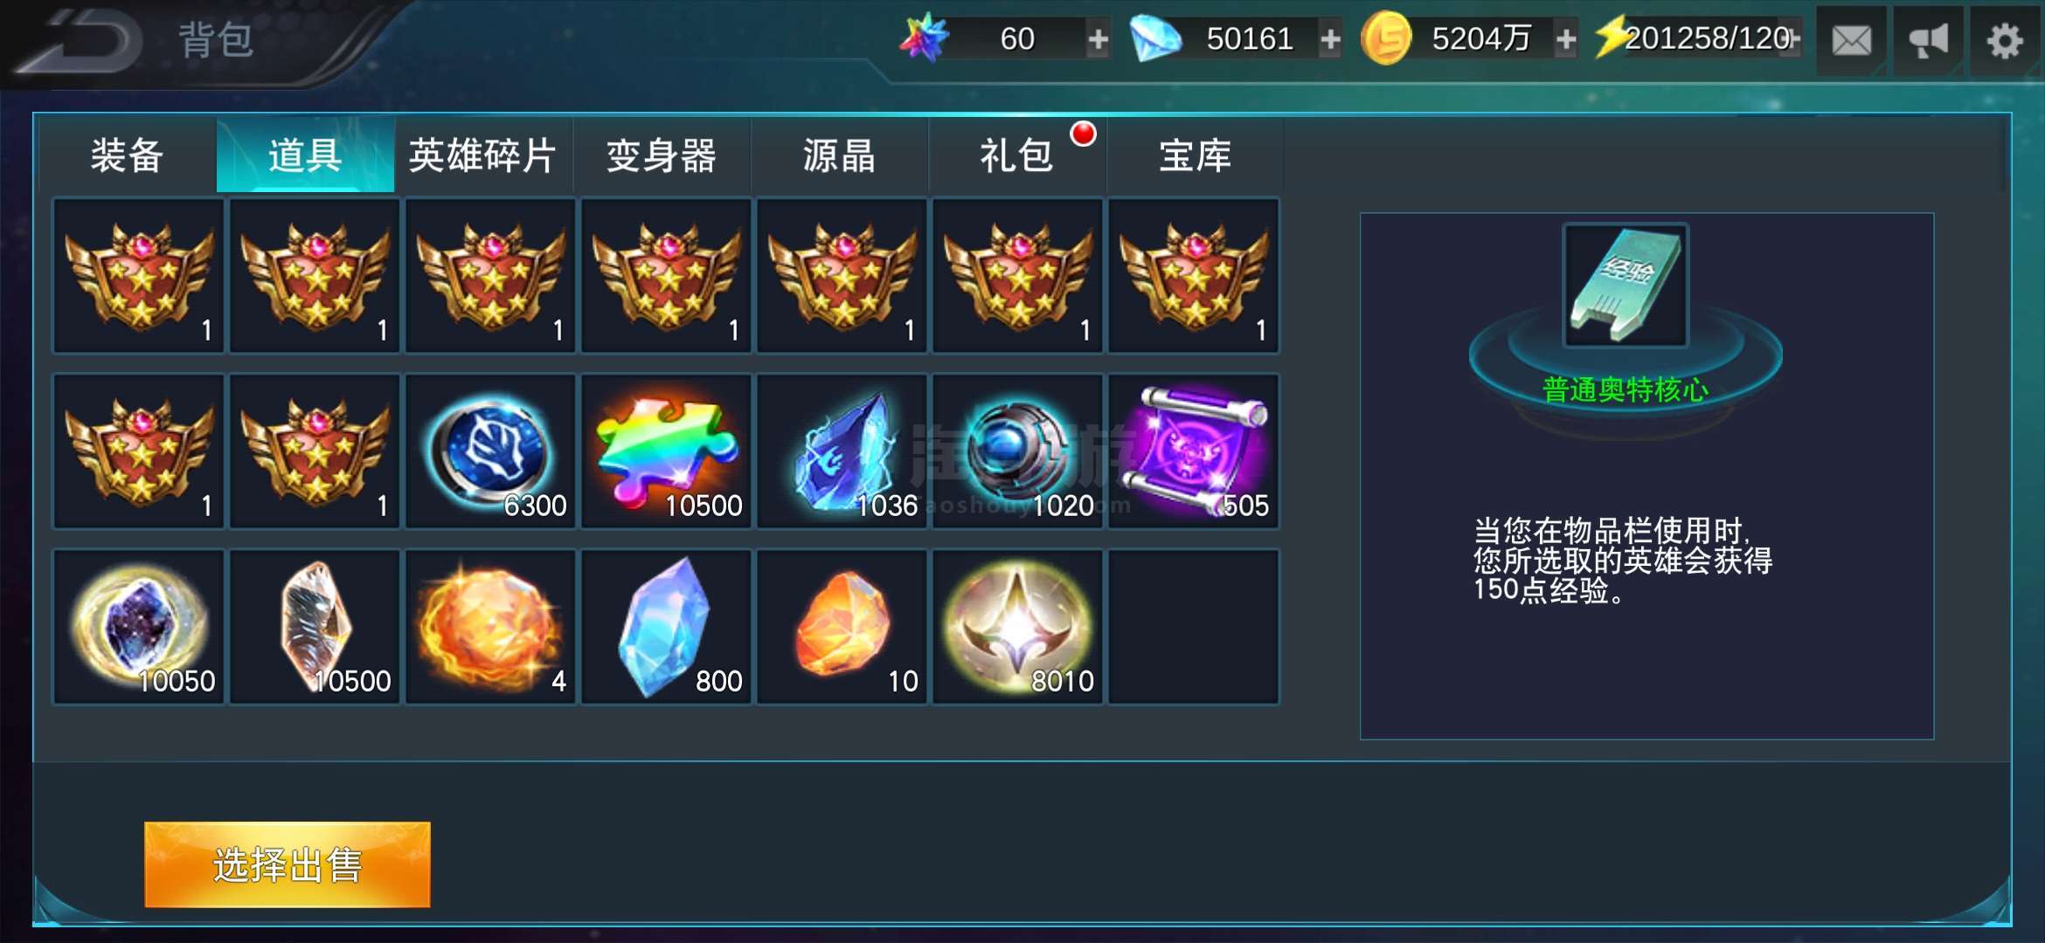This screenshot has width=2045, height=943.
Task: Open the mail envelope icon
Action: (x=1851, y=40)
